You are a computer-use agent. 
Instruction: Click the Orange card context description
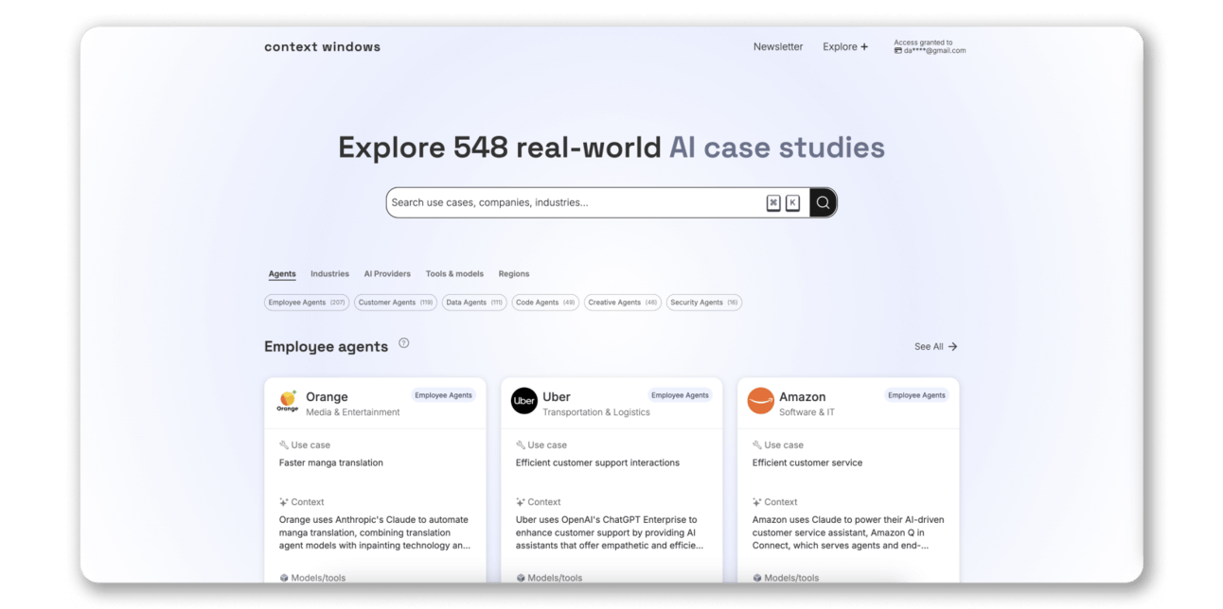coord(375,532)
